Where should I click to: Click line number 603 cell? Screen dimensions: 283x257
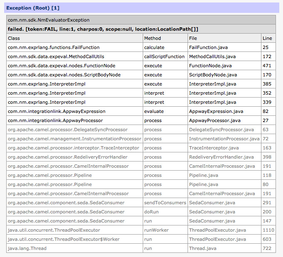click(268, 239)
